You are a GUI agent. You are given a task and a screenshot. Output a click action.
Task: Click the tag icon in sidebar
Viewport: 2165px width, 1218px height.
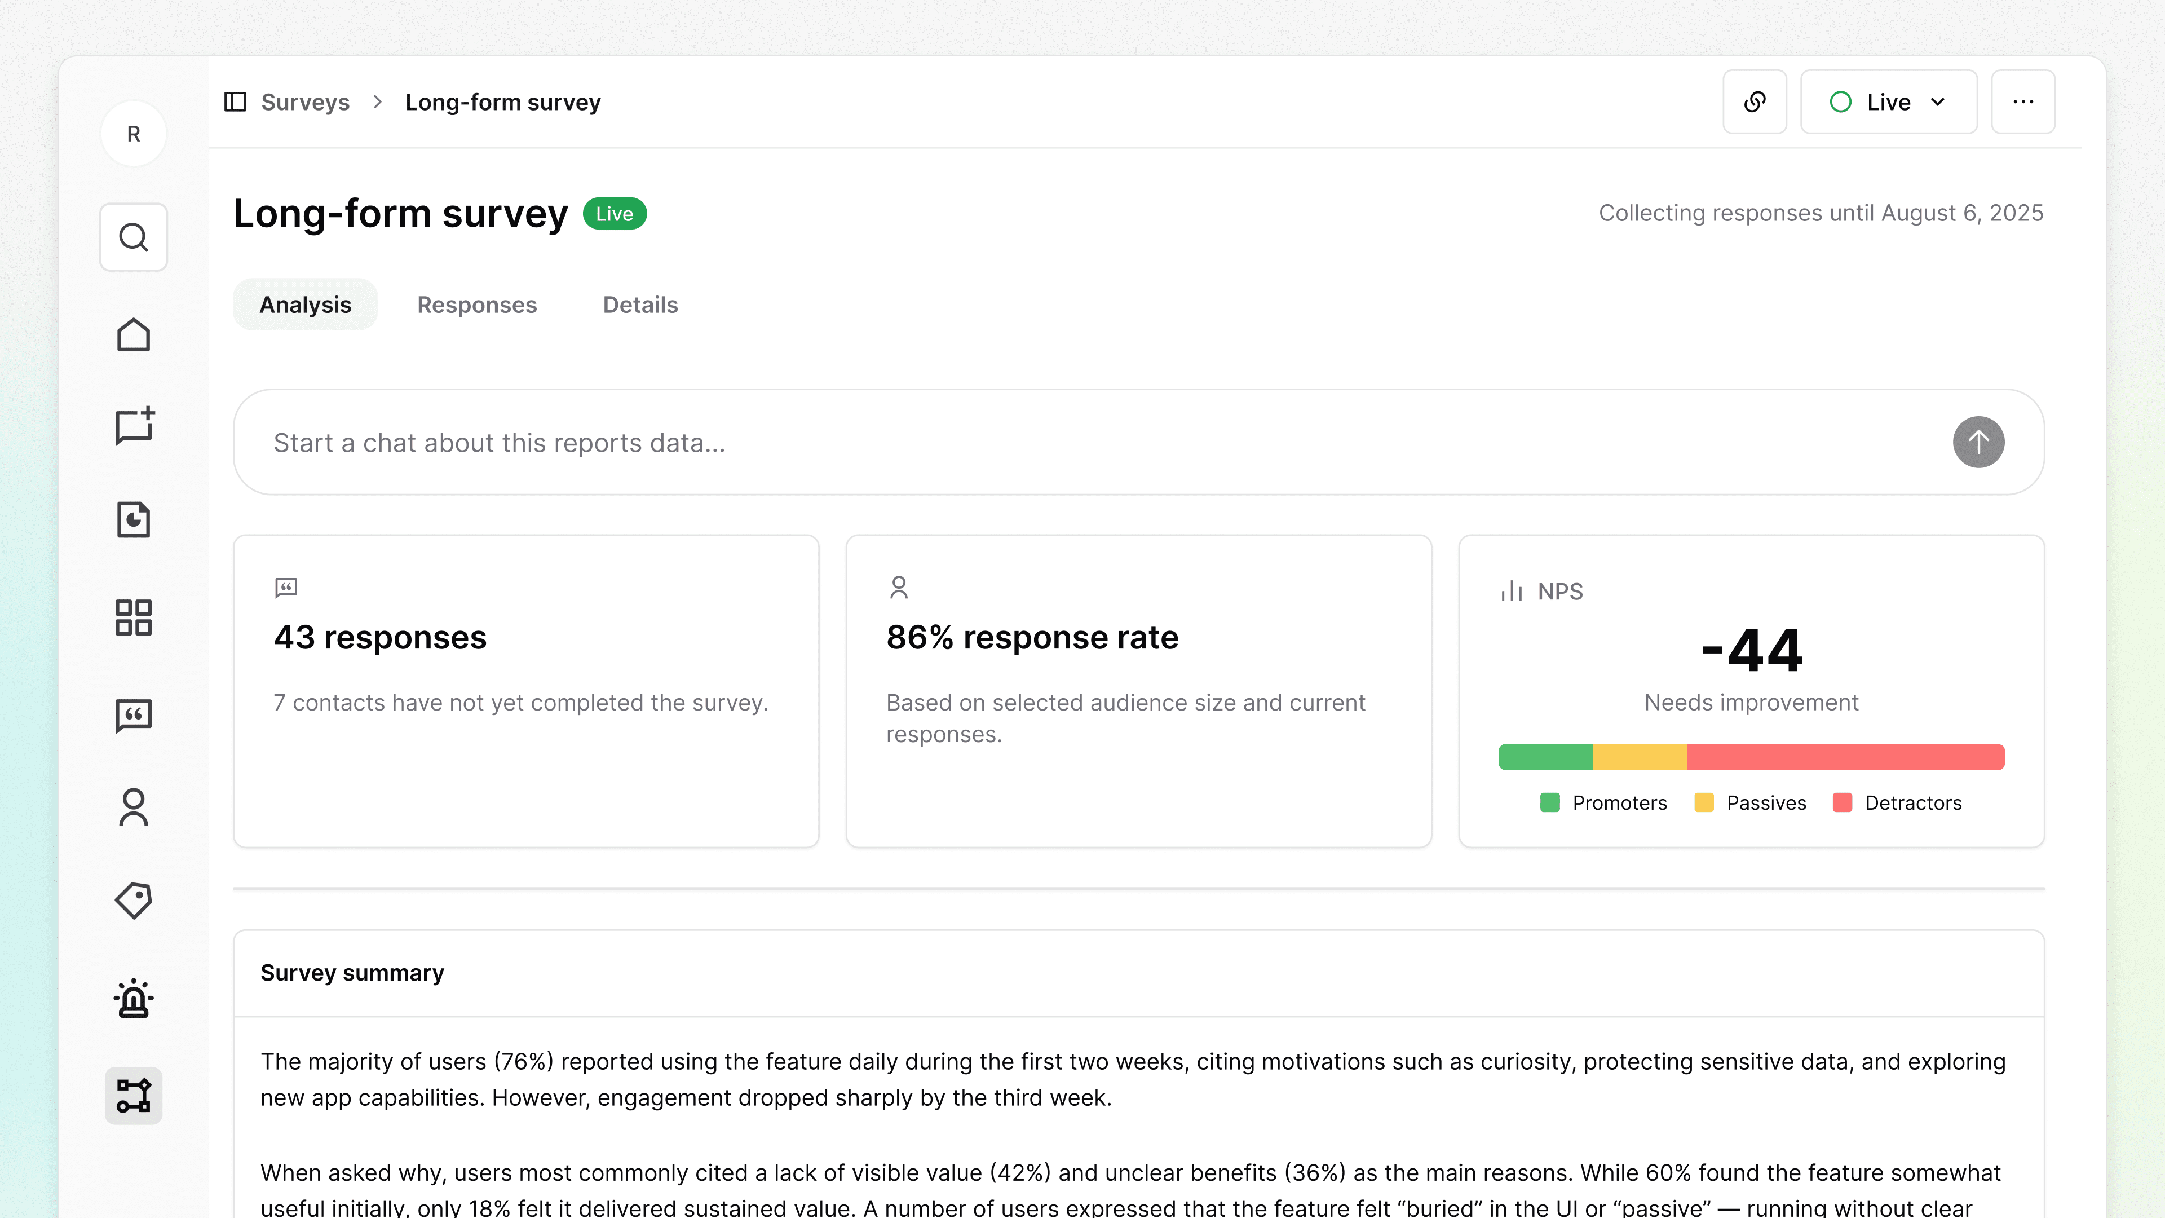click(x=134, y=901)
